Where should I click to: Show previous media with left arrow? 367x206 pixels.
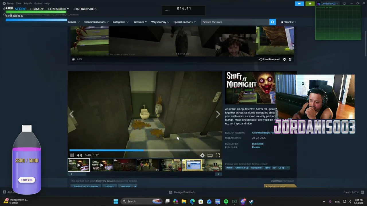click(x=72, y=114)
